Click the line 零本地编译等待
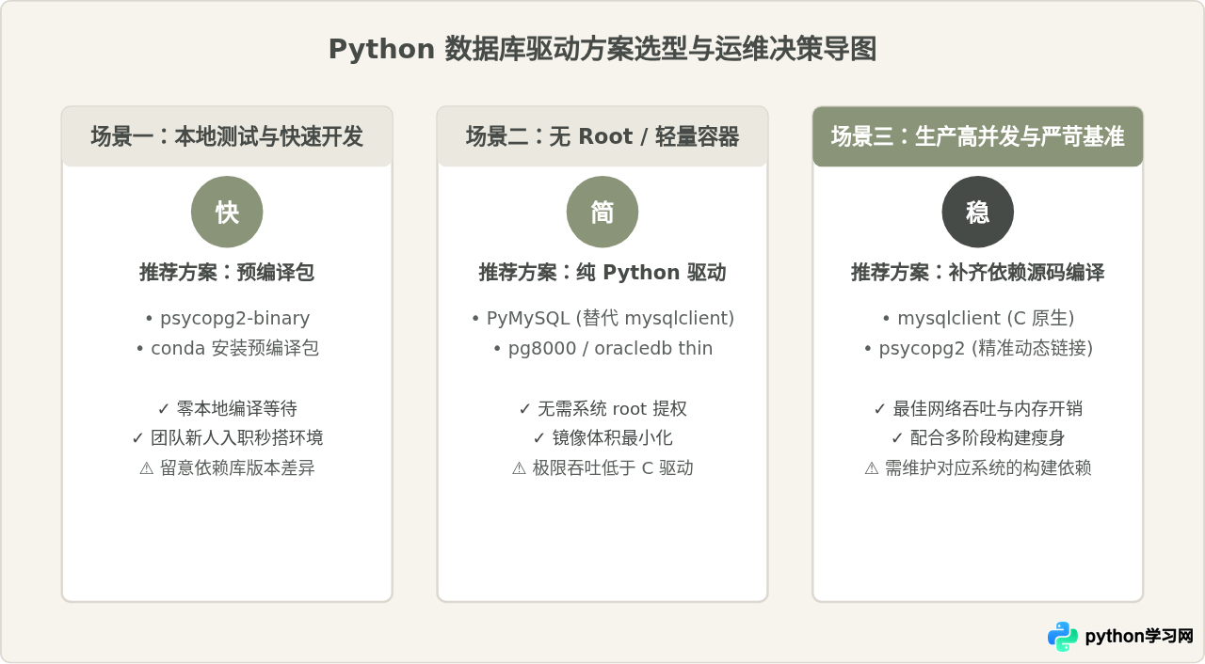Viewport: 1205px width, 664px height. coord(227,409)
